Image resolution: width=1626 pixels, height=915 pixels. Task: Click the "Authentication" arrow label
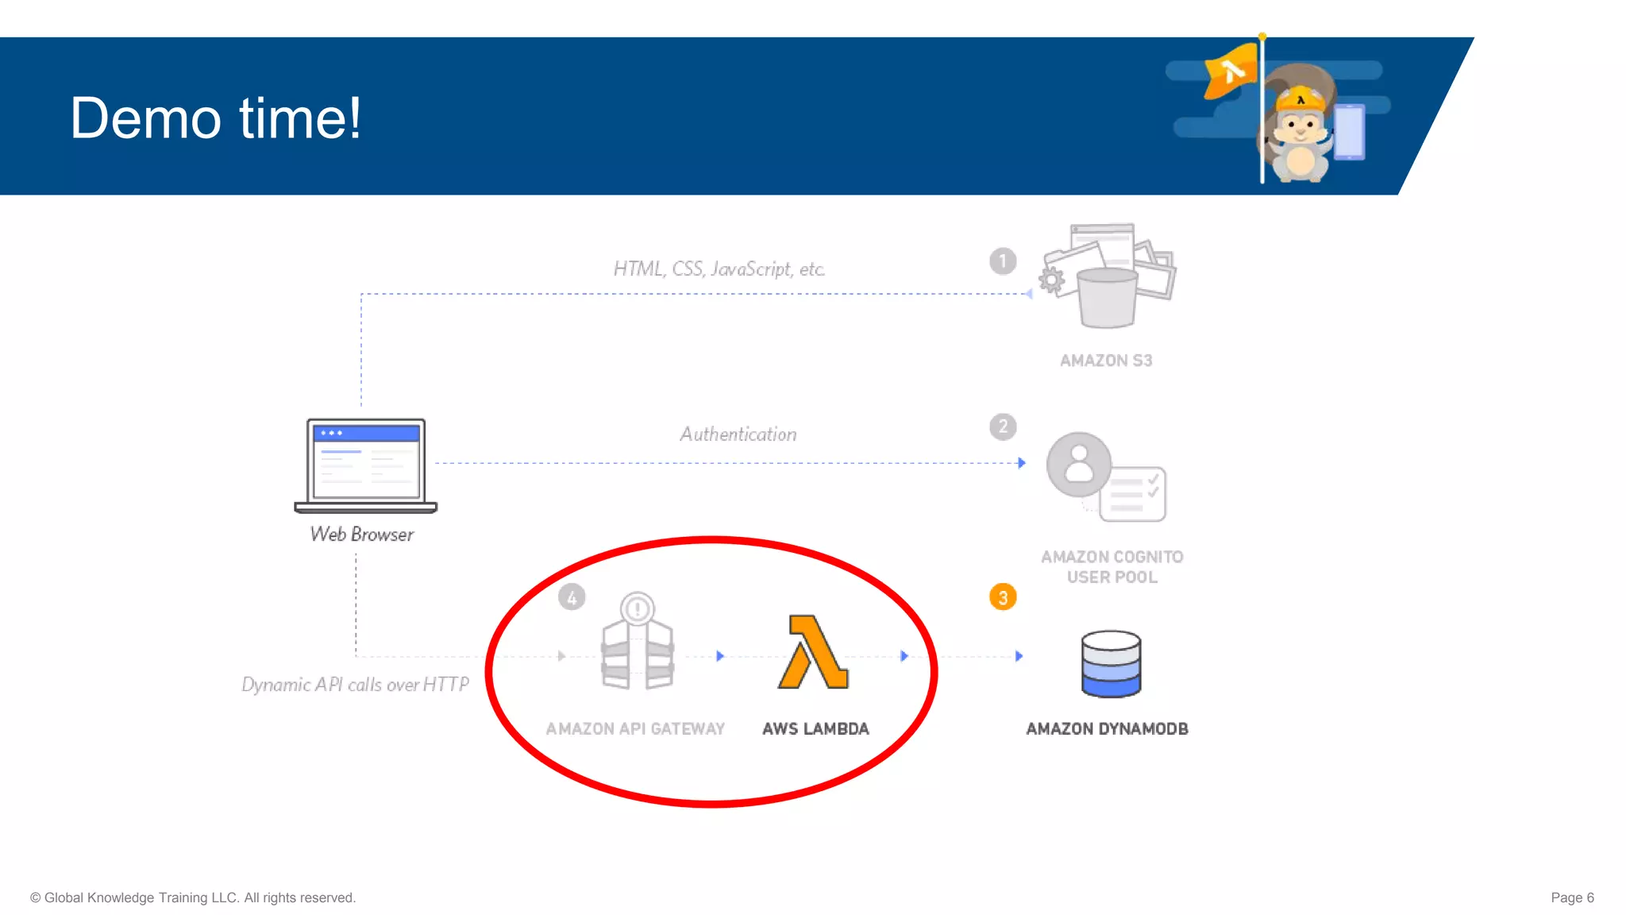tap(738, 434)
